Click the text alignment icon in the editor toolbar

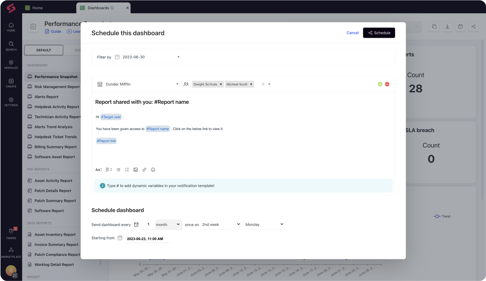tap(108, 170)
